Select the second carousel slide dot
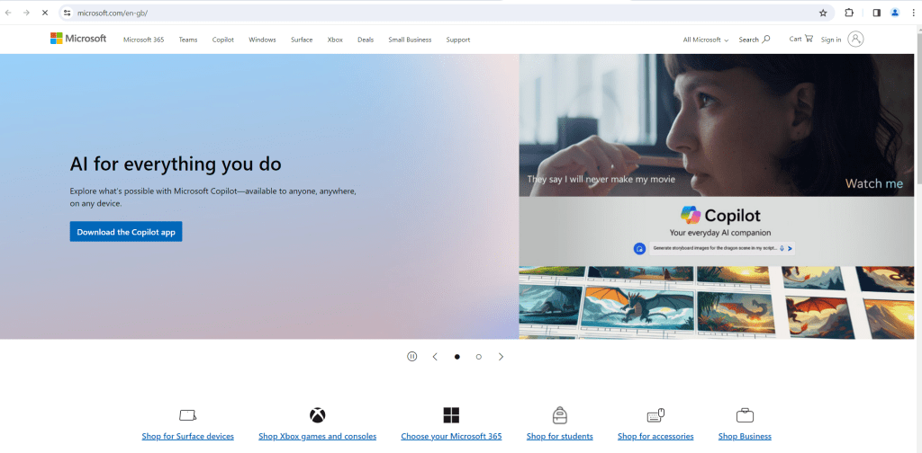922x453 pixels. click(x=478, y=357)
